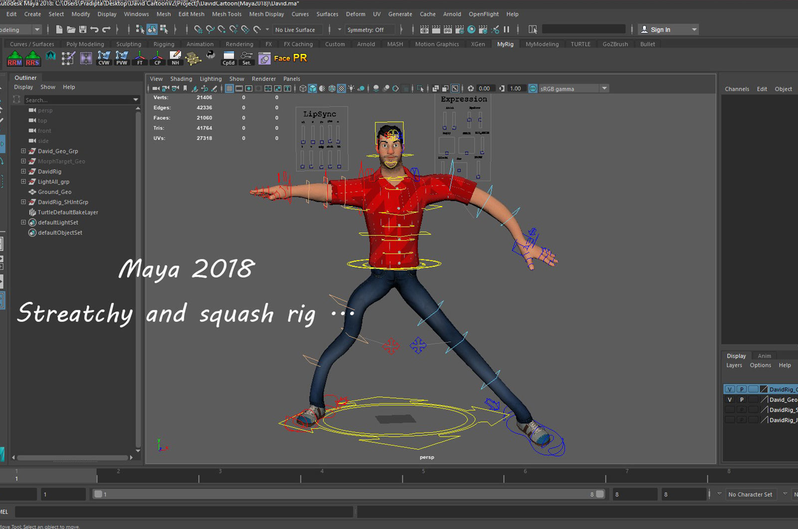Click the Undo arrow icon
Screen dimensions: 798x529
point(94,29)
